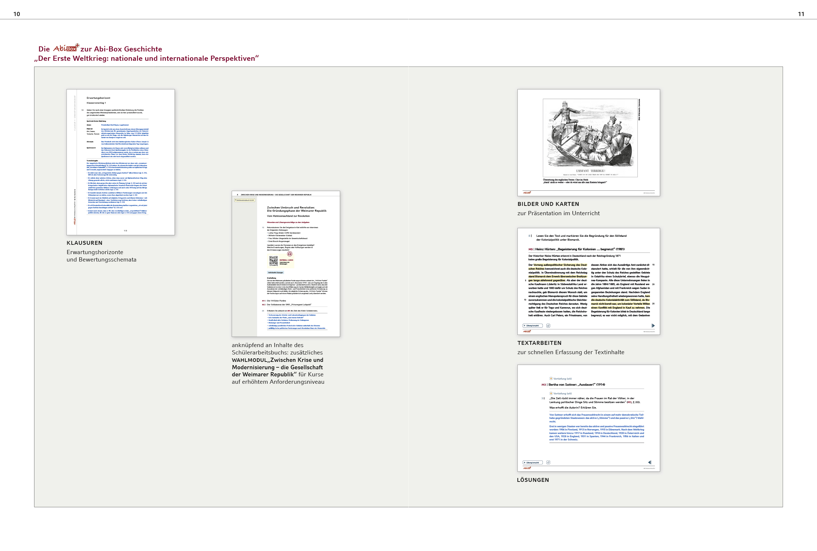This screenshot has width=817, height=551.
Task: Expand second Vertiefung (eA) above task 3
Action: coord(551,393)
